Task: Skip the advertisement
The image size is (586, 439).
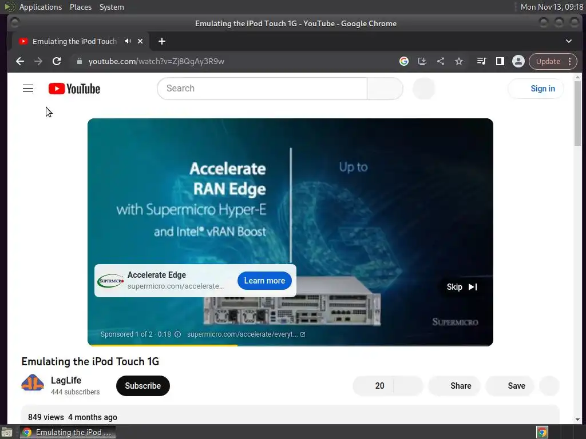Action: (462, 287)
